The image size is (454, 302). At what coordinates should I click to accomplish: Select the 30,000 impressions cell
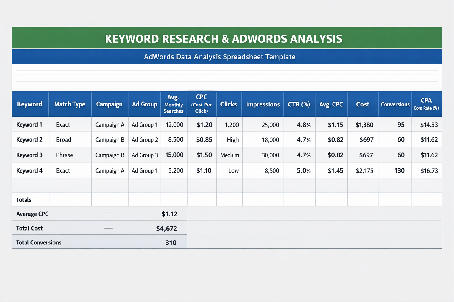pyautogui.click(x=271, y=155)
